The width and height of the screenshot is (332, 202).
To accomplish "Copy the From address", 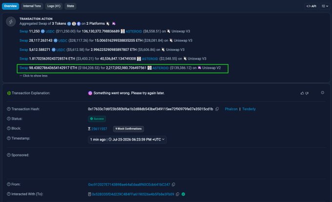I will click(x=173, y=184).
